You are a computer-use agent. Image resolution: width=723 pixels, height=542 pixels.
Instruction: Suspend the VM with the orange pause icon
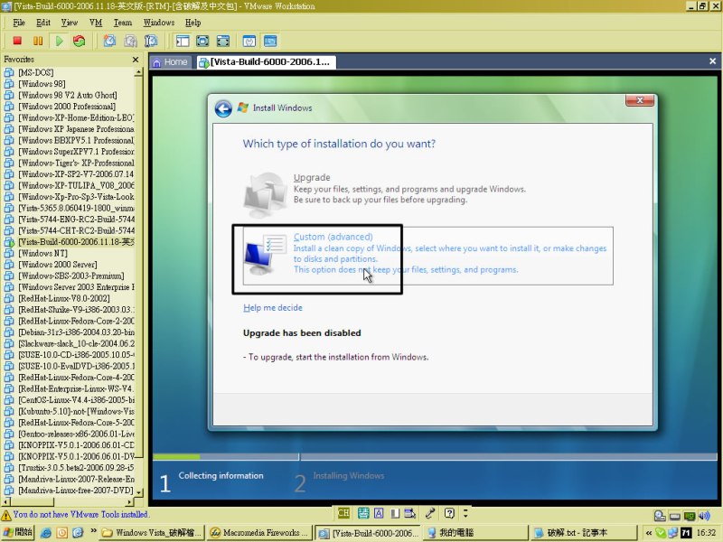coord(38,41)
